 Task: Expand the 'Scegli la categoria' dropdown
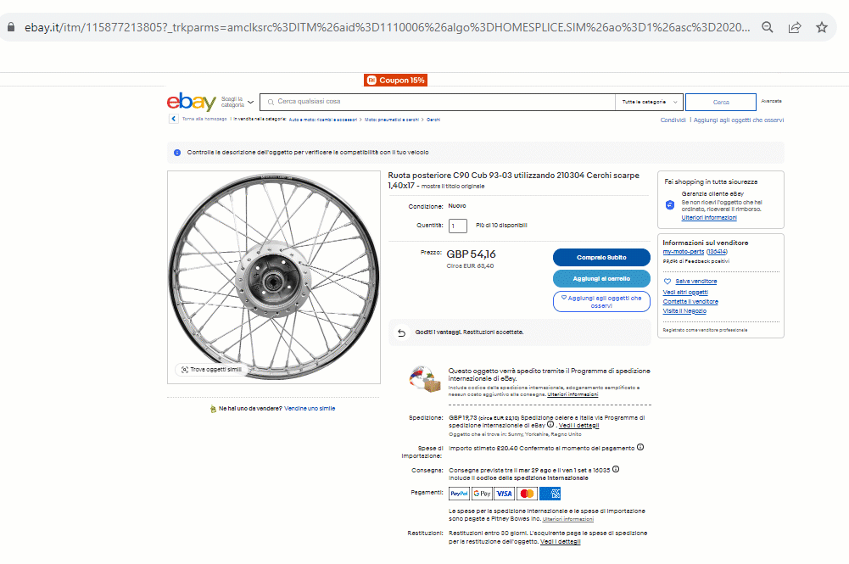pos(237,102)
